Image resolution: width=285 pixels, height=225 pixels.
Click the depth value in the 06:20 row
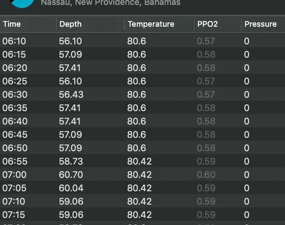pos(70,68)
